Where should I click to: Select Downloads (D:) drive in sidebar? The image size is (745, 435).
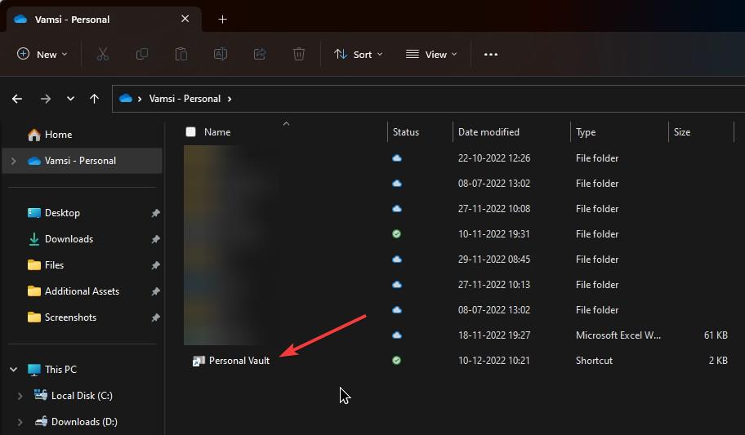pyautogui.click(x=84, y=422)
